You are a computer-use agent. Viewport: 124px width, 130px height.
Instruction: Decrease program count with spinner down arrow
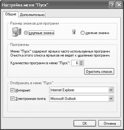[x=81, y=64]
